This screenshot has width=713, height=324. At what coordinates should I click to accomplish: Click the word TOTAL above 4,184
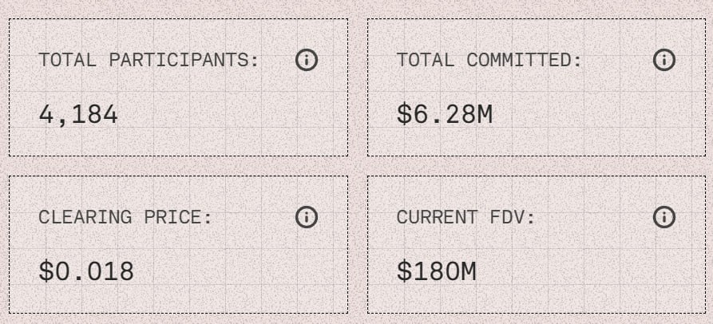click(69, 60)
